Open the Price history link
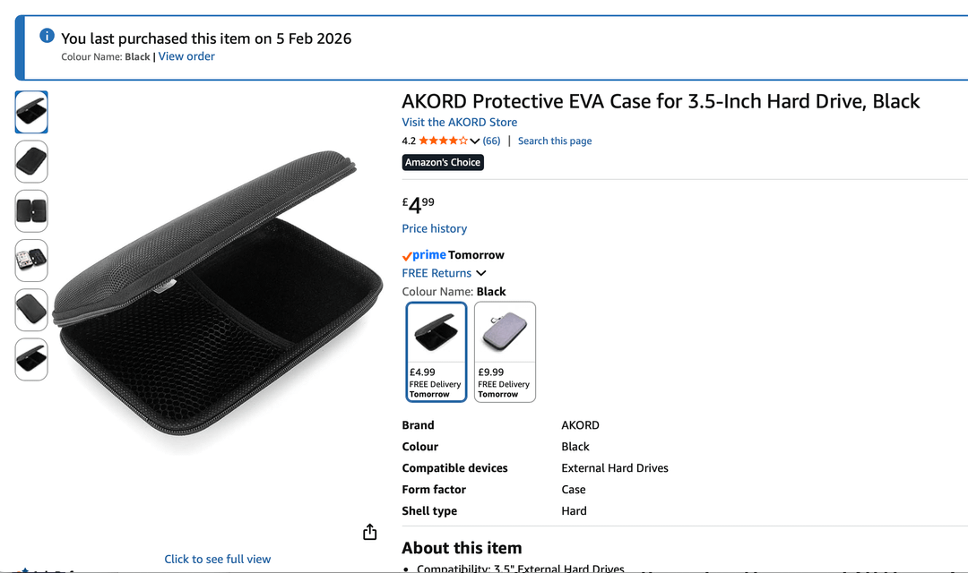Screen dimensions: 968x573 434,228
